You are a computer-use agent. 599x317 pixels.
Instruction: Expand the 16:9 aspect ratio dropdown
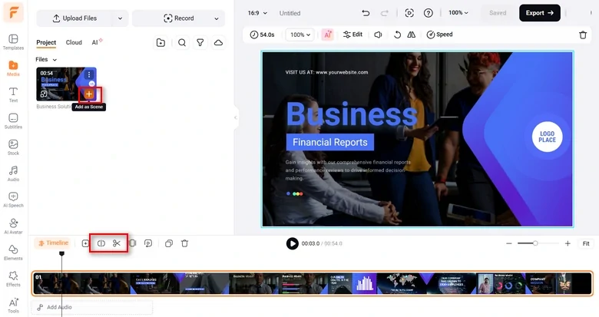tap(257, 13)
